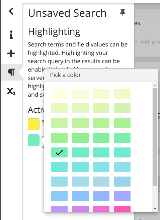Choose fourth-row, first-column green swatch
The height and width of the screenshot is (220, 160).
click(59, 138)
